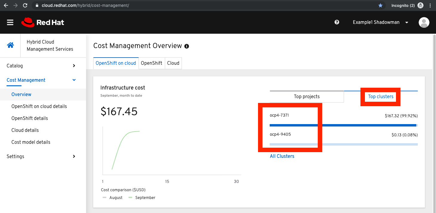Open Overview in the sidebar

coord(43,94)
